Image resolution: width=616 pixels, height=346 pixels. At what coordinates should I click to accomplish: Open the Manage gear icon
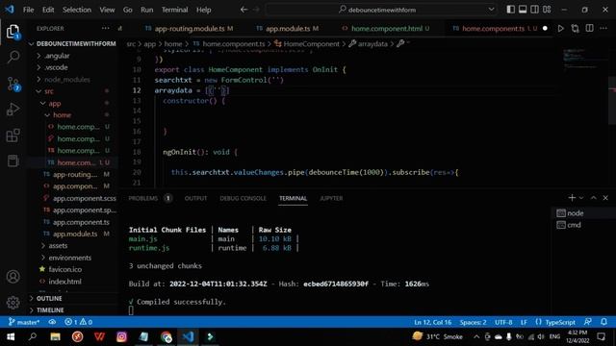point(13,303)
